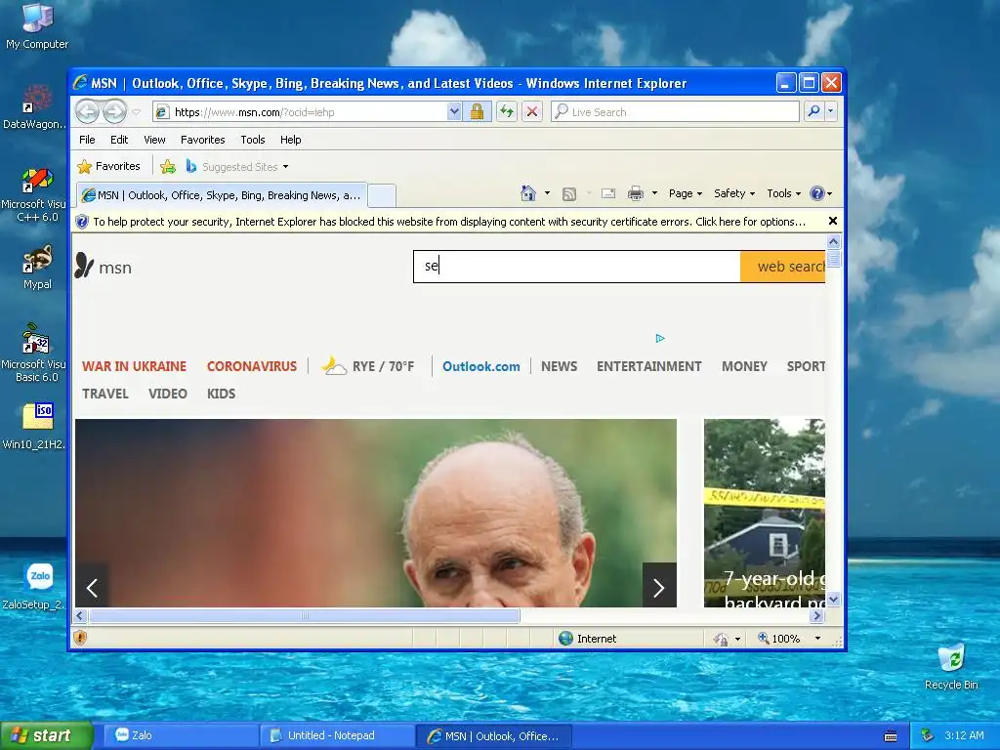
Task: Click in the Live Search box
Action: pyautogui.click(x=676, y=111)
